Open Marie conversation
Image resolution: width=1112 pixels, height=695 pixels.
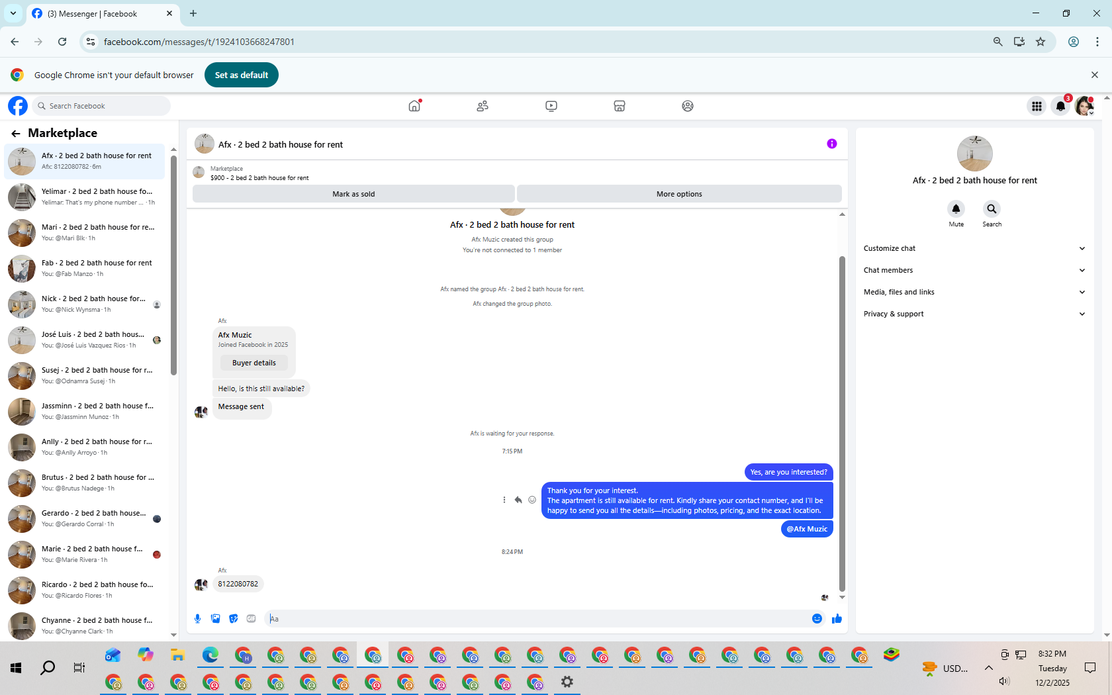85,554
